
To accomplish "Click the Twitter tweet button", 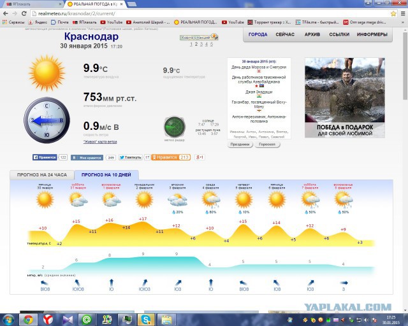I will coord(130,157).
